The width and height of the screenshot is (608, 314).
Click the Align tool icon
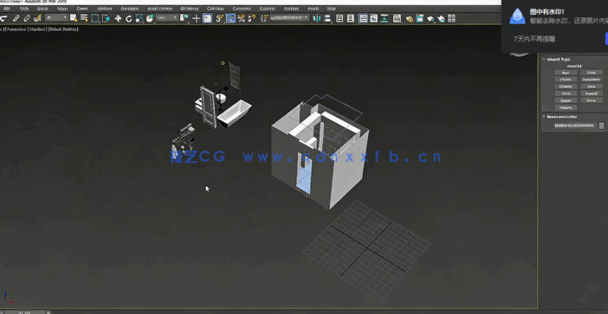(x=327, y=18)
